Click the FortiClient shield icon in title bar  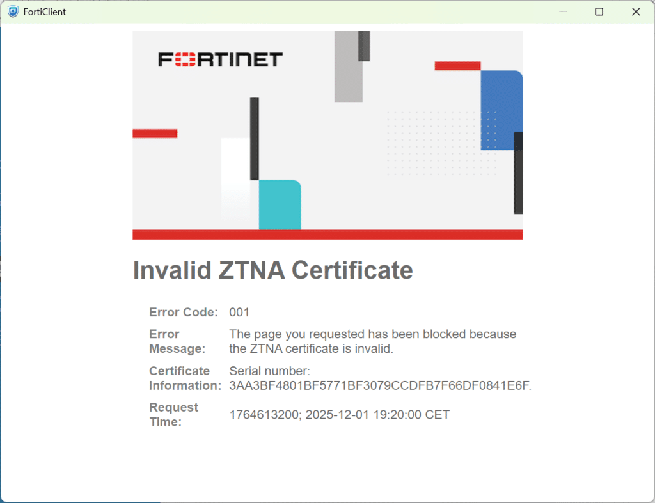pyautogui.click(x=13, y=12)
